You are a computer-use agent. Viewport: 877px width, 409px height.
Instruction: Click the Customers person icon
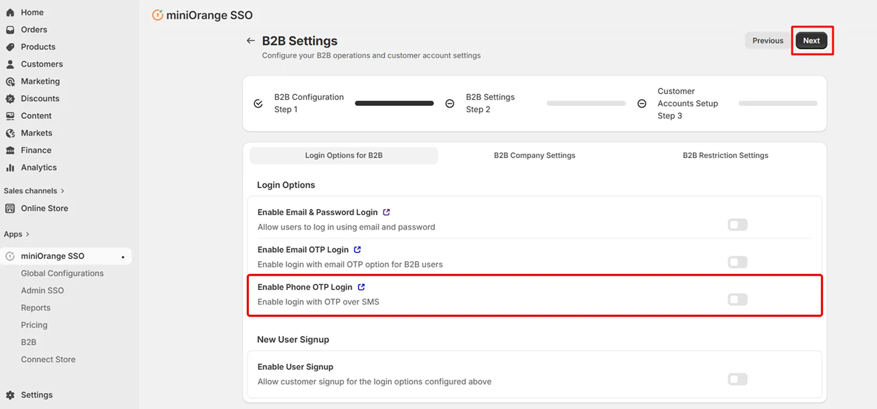point(10,64)
